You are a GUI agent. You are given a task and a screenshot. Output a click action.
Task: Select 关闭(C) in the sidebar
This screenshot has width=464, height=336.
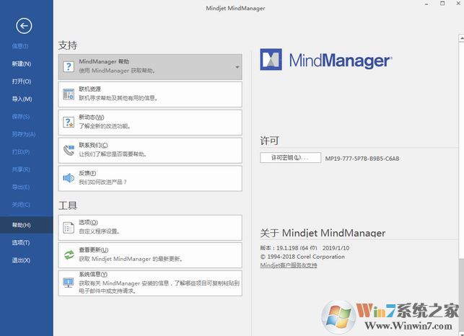click(21, 204)
